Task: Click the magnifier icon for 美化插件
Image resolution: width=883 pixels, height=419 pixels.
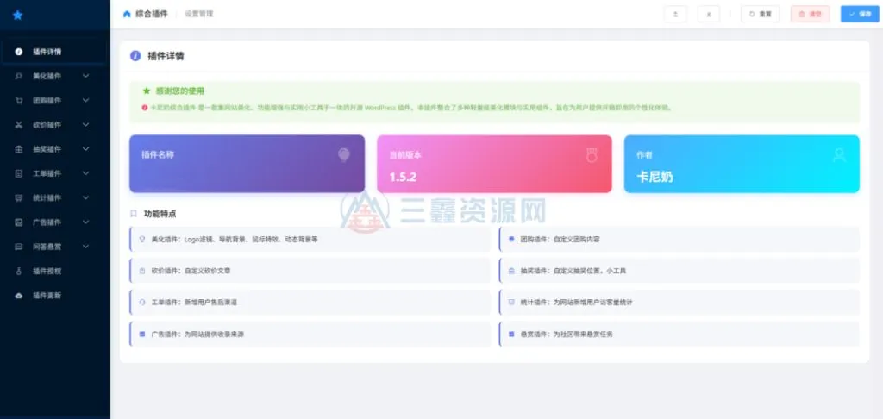Action: [19, 76]
